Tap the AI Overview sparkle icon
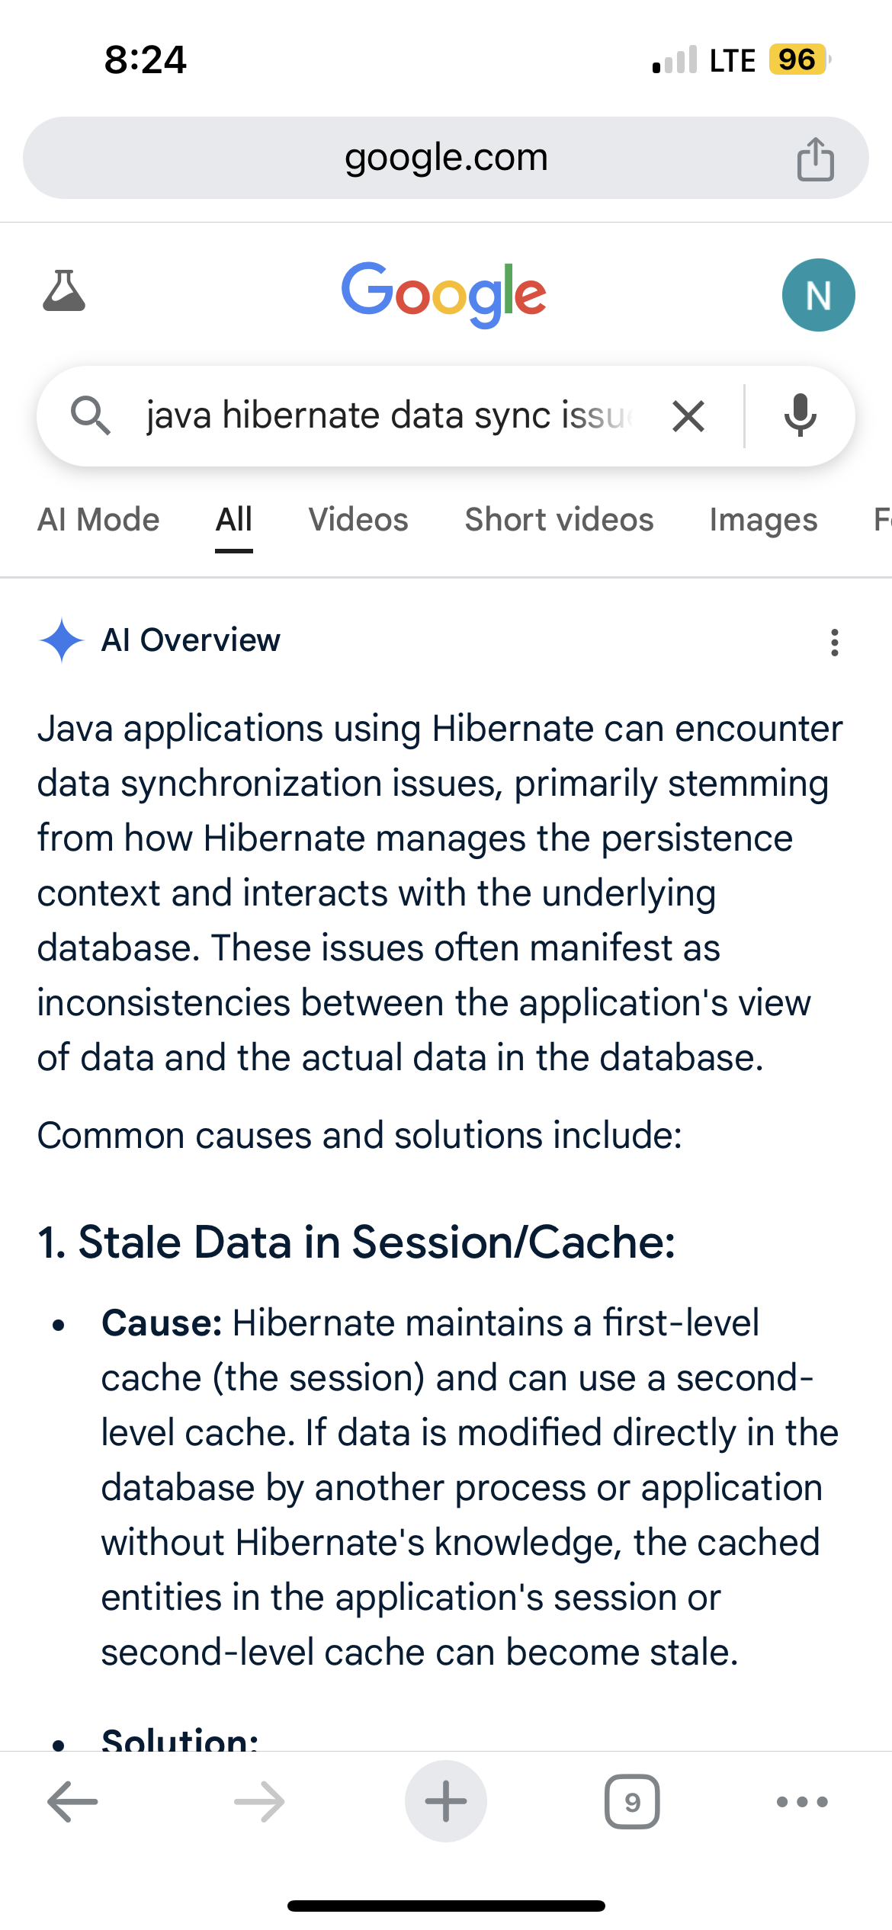 [x=61, y=640]
